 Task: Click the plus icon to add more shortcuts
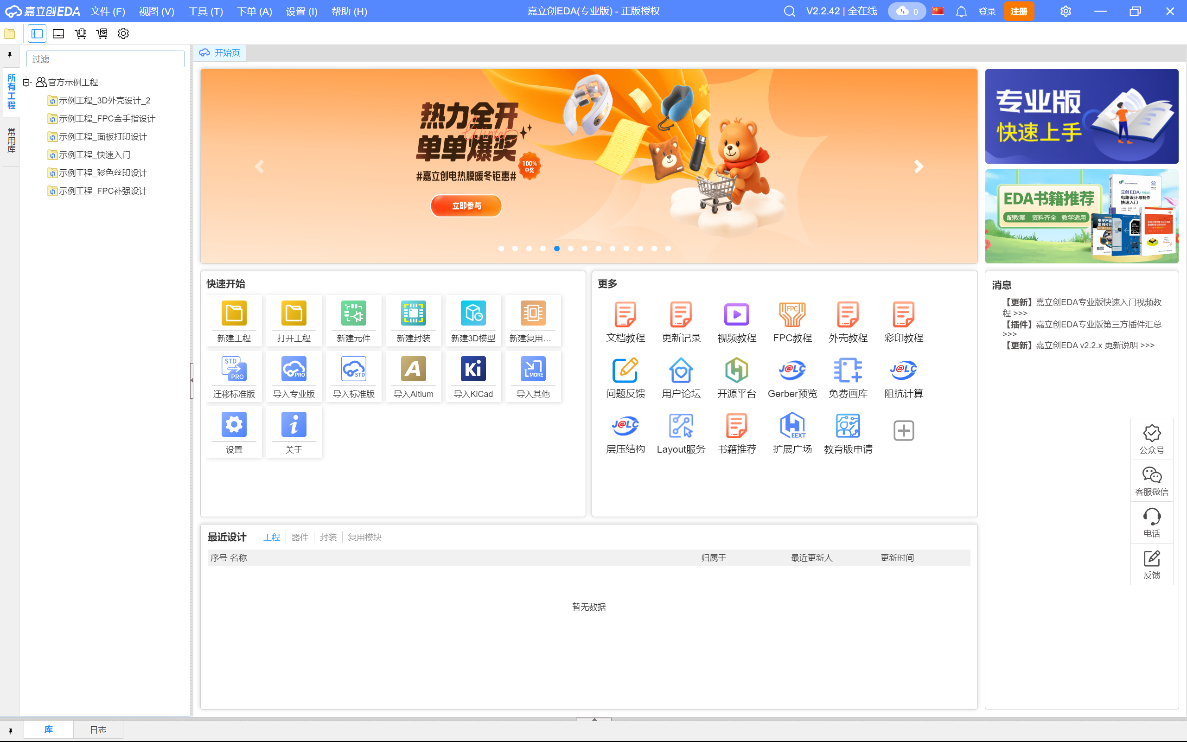904,430
